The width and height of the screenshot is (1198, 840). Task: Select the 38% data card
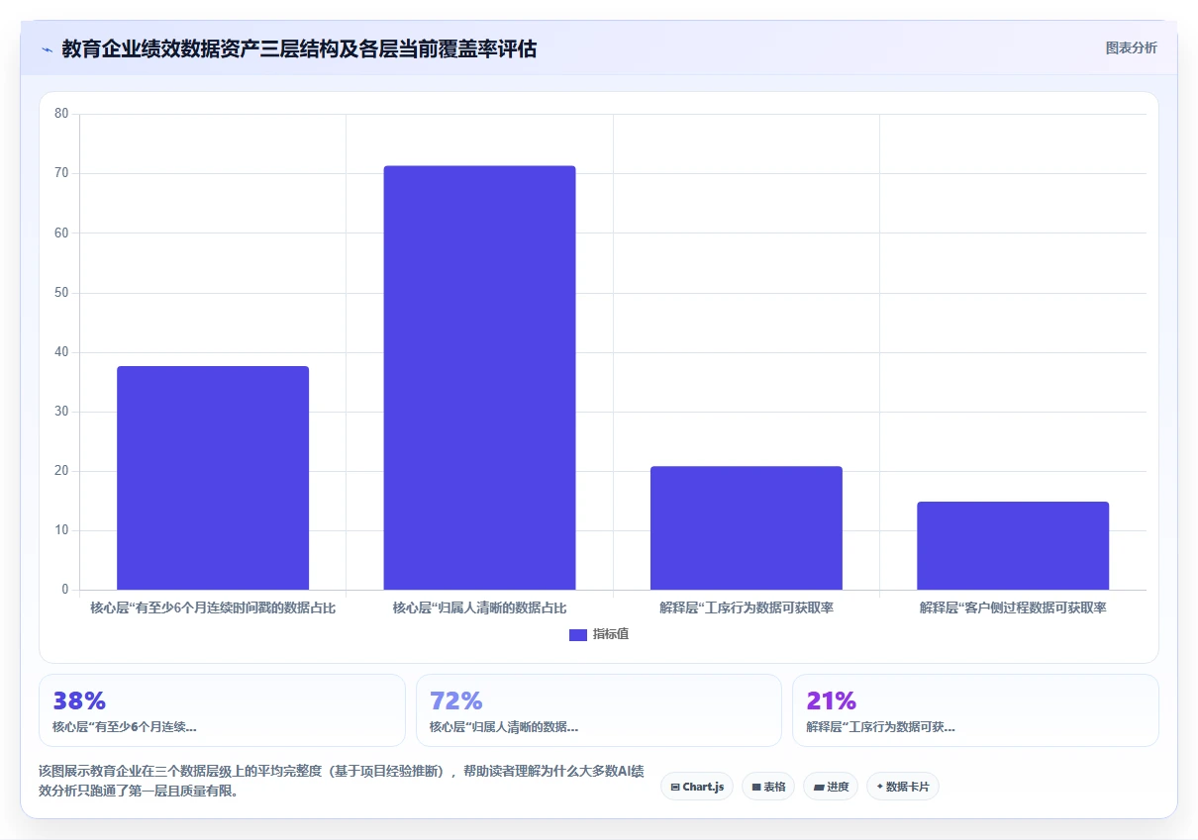click(222, 710)
